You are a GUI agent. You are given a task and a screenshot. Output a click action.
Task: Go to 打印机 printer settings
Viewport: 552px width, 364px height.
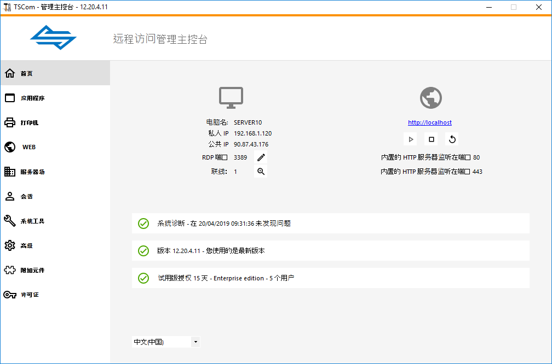click(55, 122)
